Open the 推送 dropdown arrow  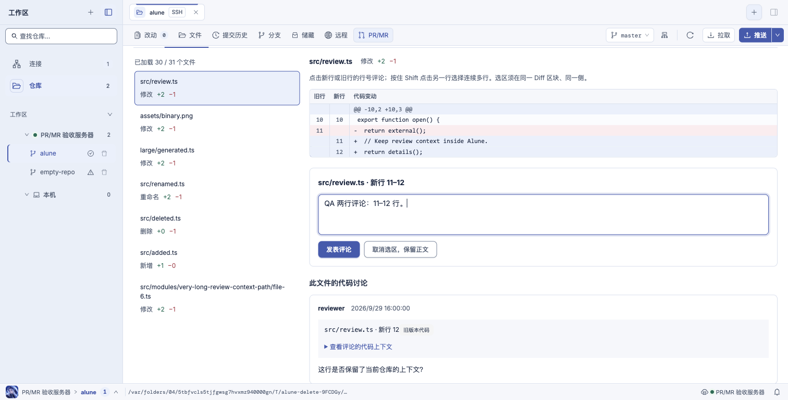coord(778,35)
